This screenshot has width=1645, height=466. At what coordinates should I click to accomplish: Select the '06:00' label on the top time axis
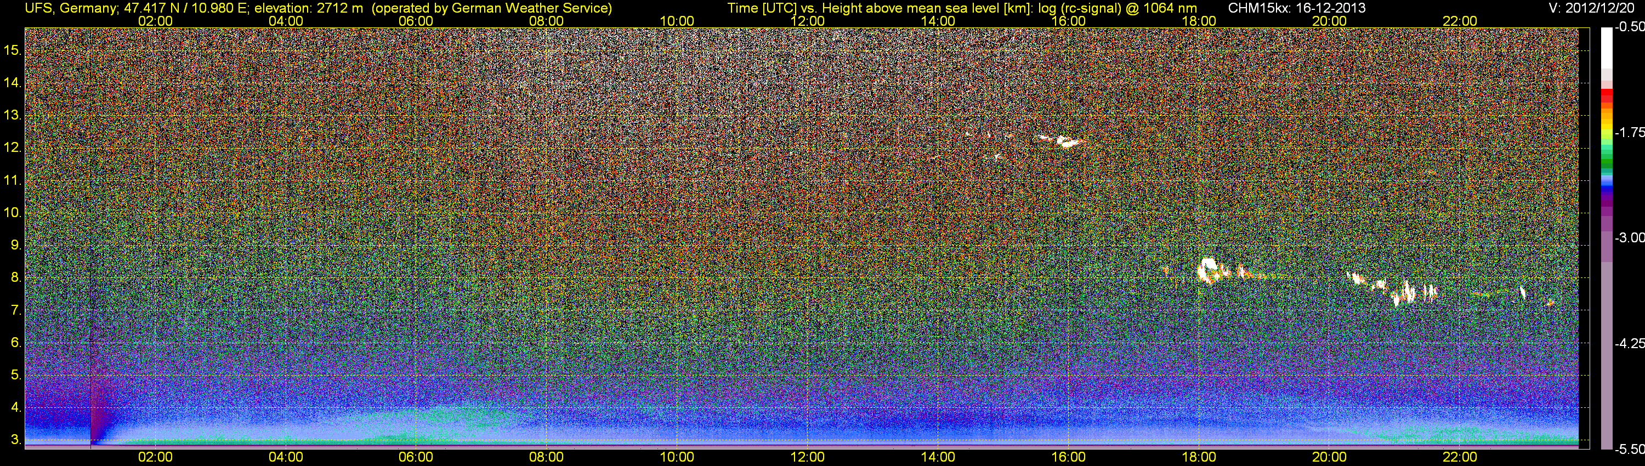(416, 21)
